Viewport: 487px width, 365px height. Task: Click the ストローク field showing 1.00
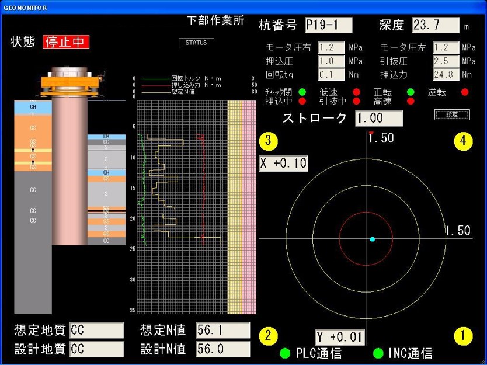tap(379, 118)
